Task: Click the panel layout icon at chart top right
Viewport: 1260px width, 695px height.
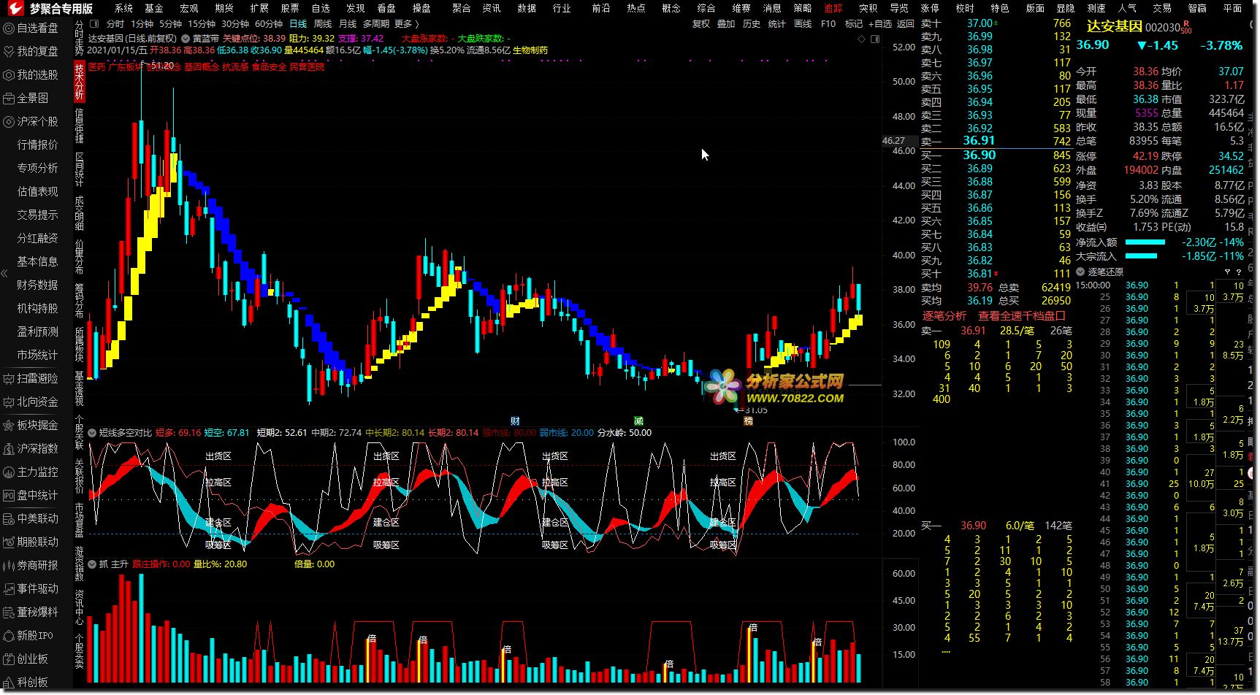Action: click(x=875, y=39)
